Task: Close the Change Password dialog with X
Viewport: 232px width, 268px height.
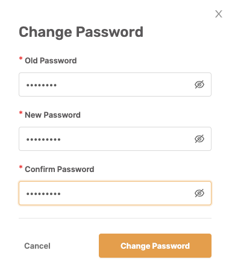Action: pos(219,14)
